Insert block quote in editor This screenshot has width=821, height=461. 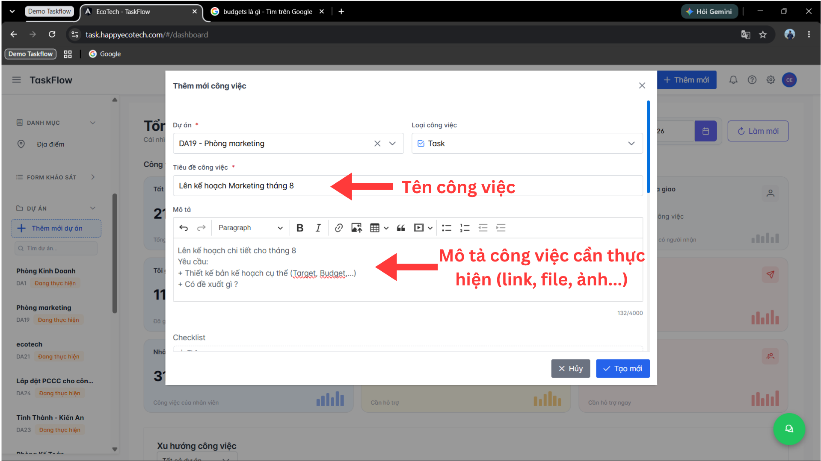pyautogui.click(x=401, y=228)
